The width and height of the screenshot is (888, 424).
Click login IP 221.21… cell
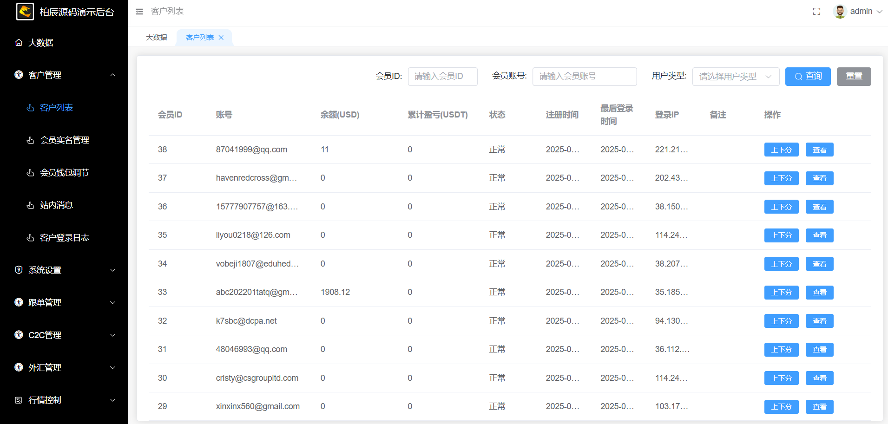coord(671,150)
